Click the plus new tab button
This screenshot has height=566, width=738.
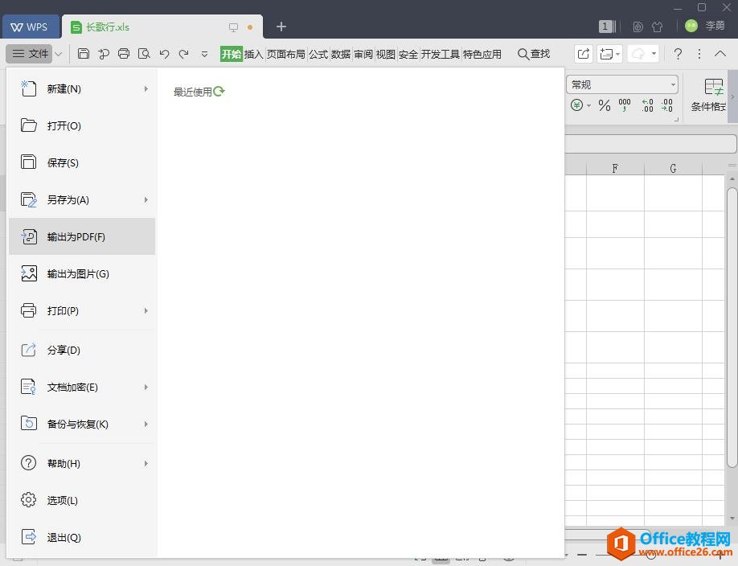pyautogui.click(x=281, y=27)
